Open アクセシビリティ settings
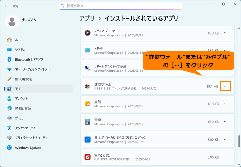This screenshot has width=241, height=167. (39, 128)
